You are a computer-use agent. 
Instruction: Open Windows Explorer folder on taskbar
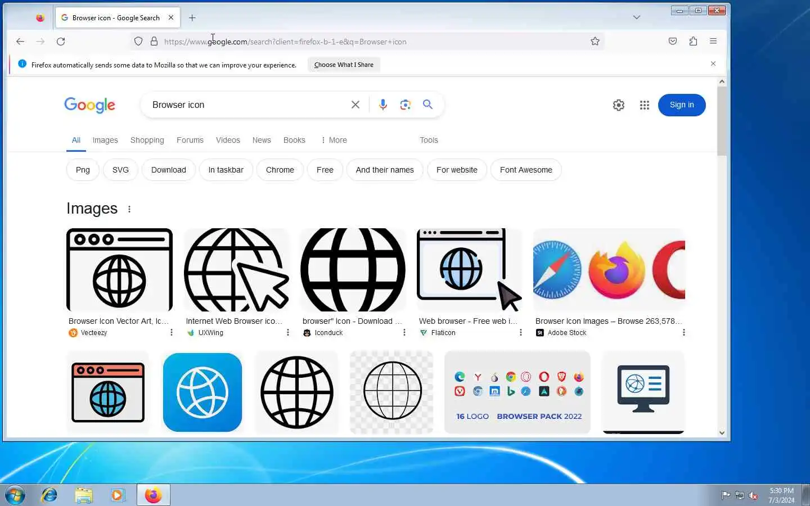tap(83, 495)
